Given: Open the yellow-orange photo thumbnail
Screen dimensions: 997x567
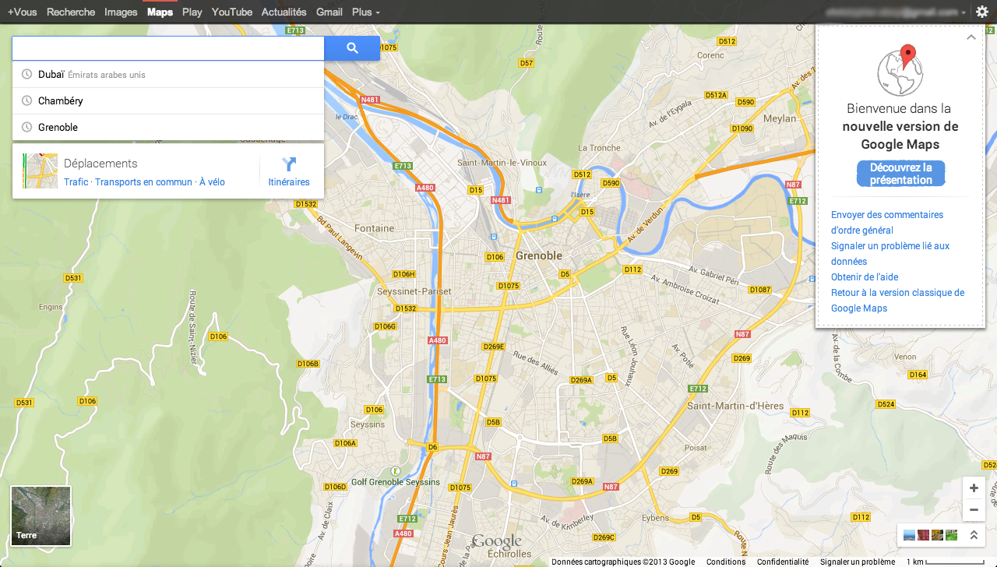Looking at the screenshot, I should click(x=937, y=535).
